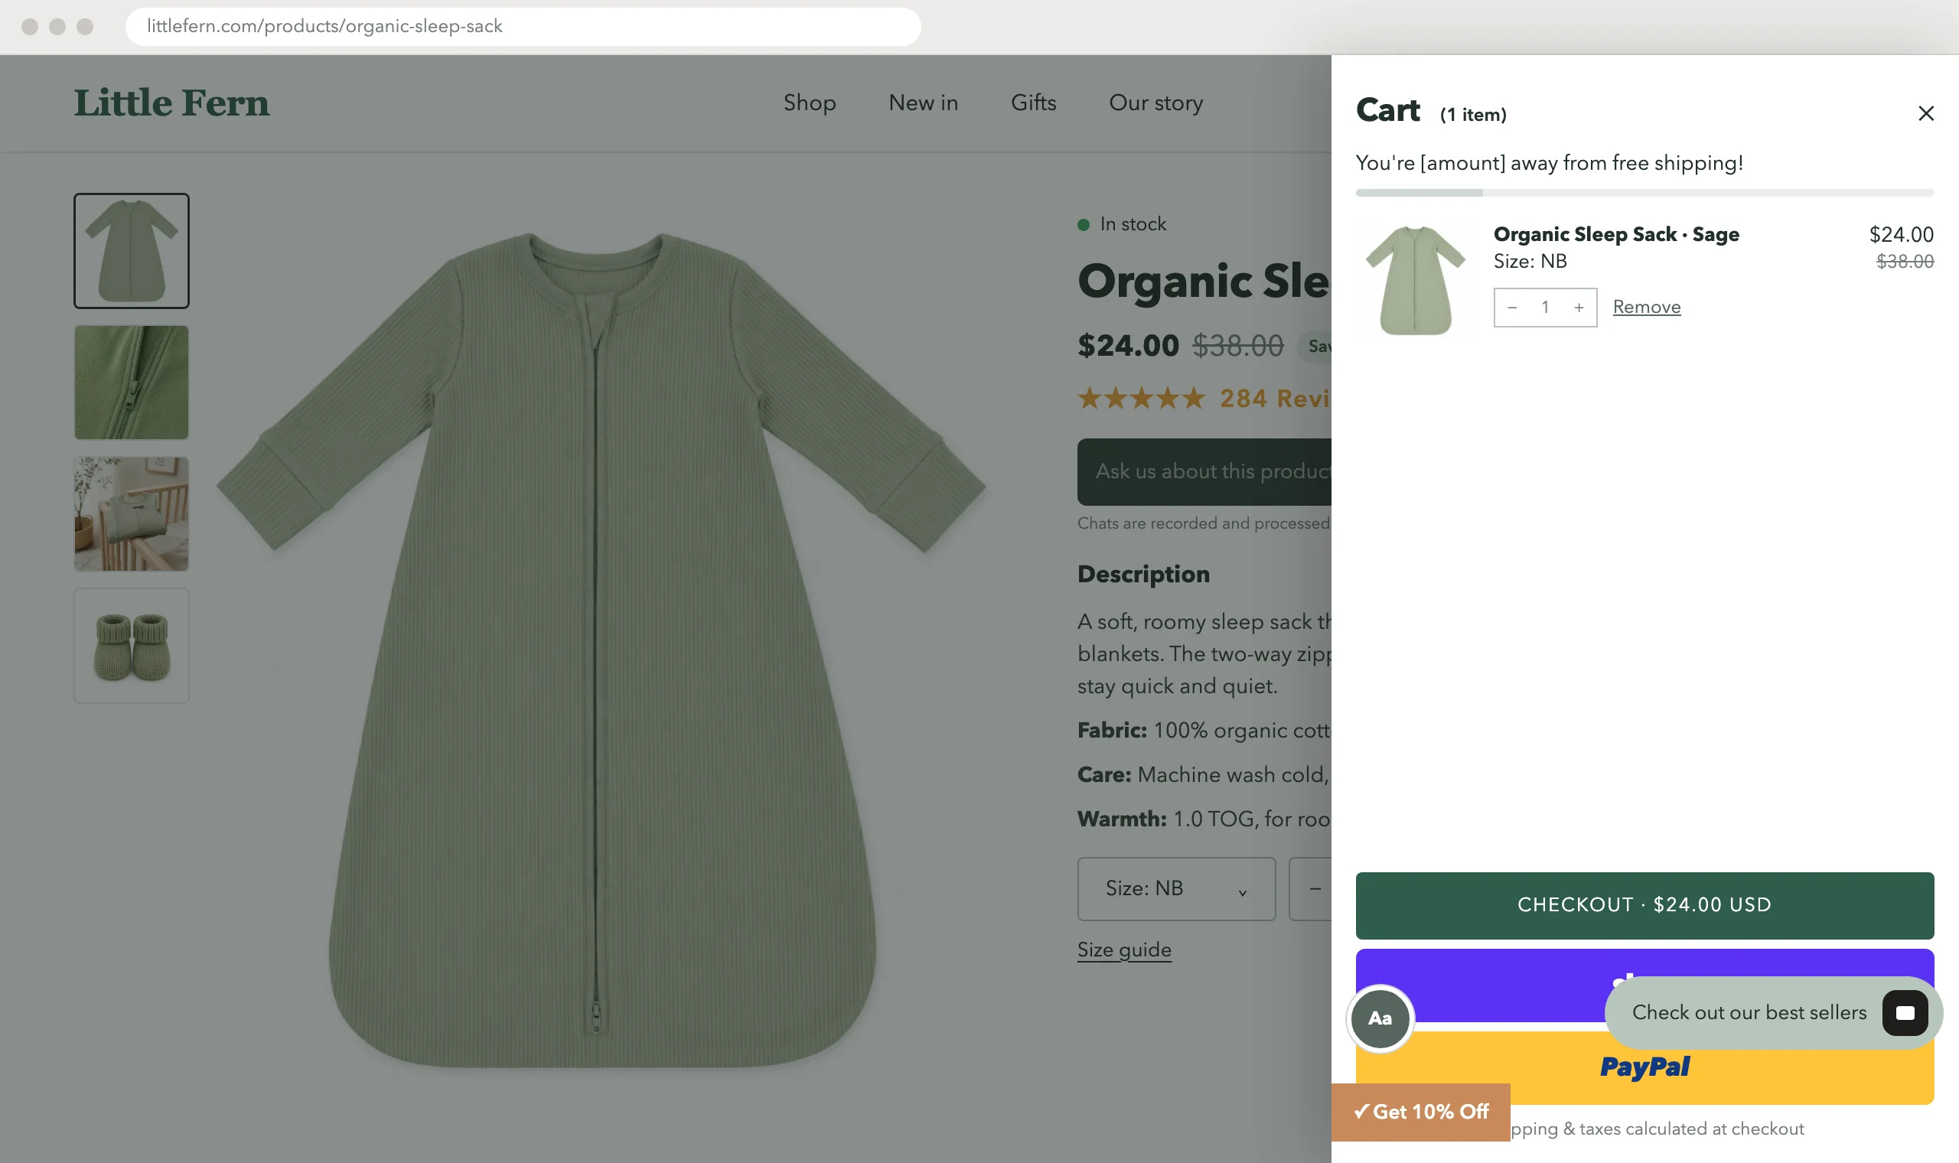1959x1163 pixels.
Task: Increase cart item quantity with plus button
Action: (1578, 308)
